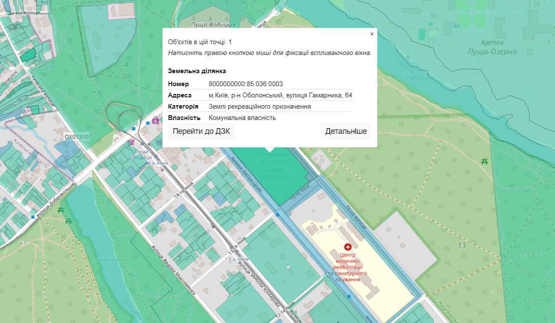Click cadastral number 8000000000:85:036:0003

(246, 84)
